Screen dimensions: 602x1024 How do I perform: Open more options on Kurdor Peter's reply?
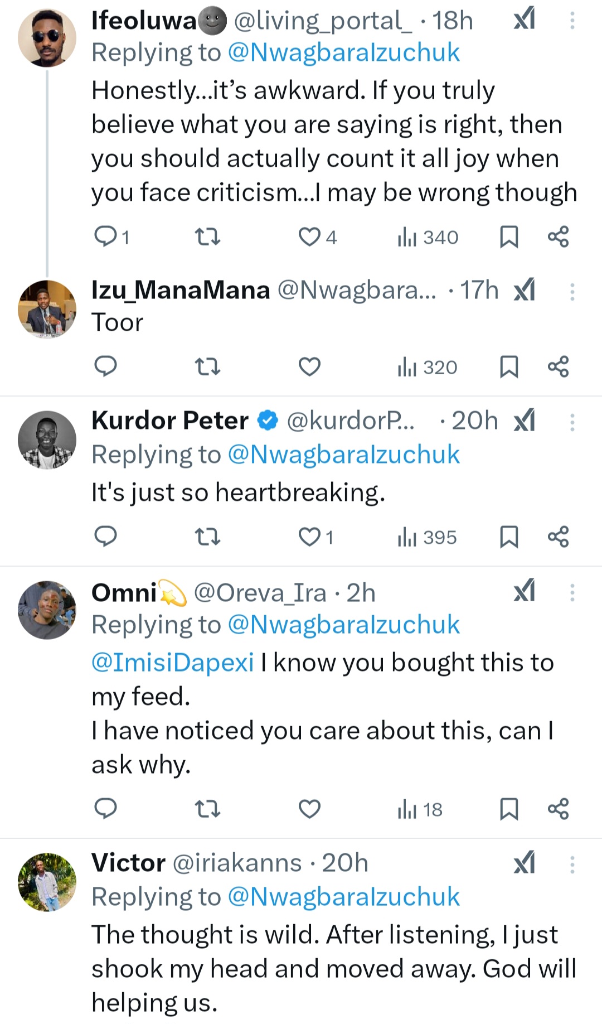pos(572,422)
